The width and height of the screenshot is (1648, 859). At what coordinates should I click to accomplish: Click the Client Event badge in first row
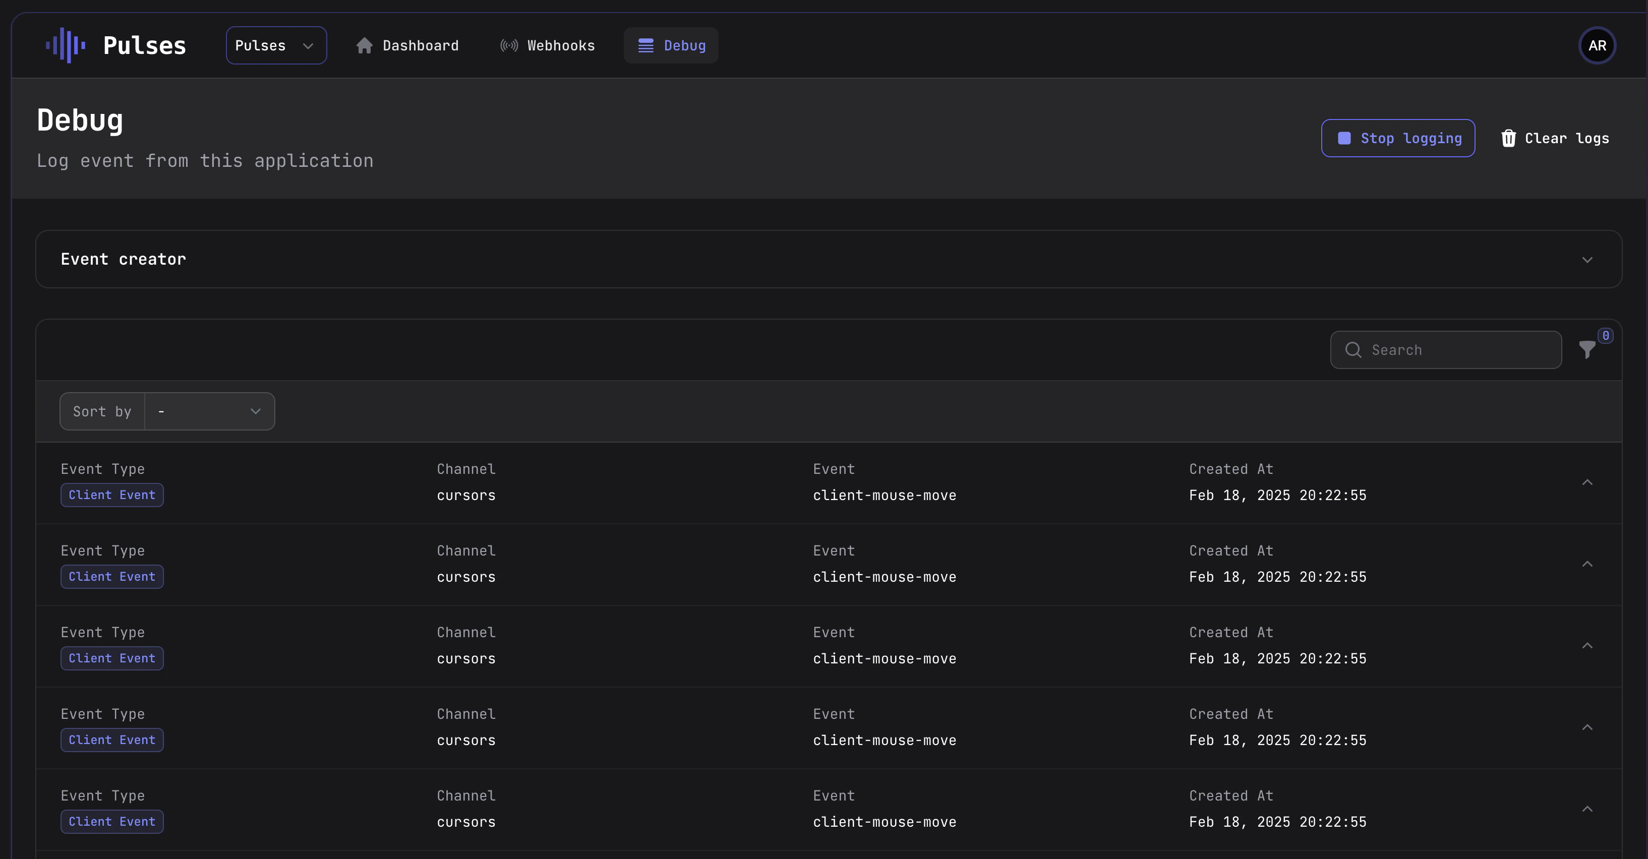point(112,495)
